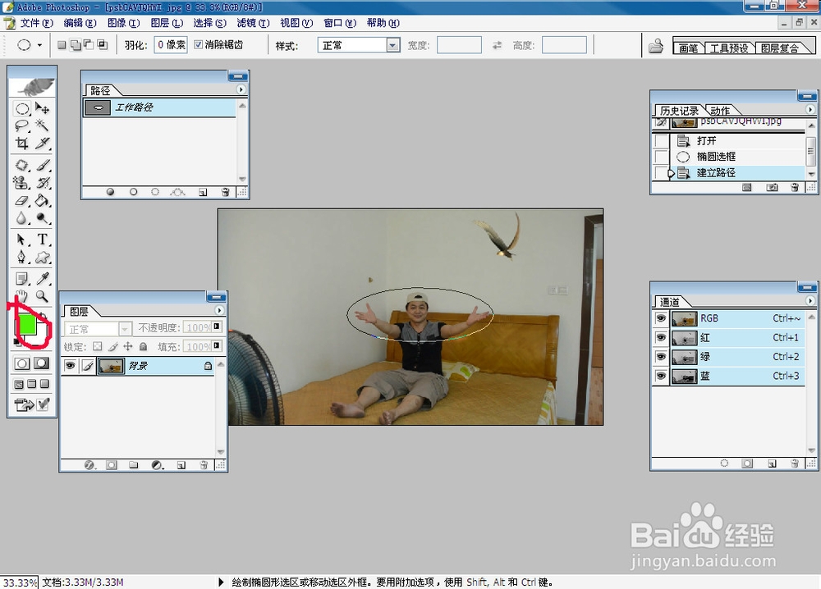Image resolution: width=821 pixels, height=589 pixels.
Task: Toggle RGB channel visibility
Action: click(661, 318)
